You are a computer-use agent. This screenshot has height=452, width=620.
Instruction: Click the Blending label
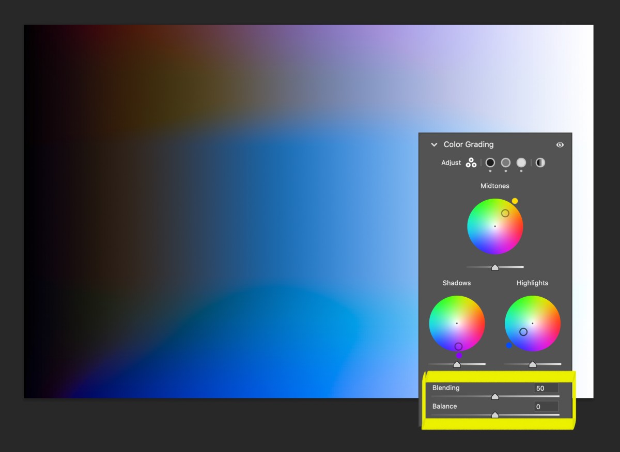[x=445, y=388]
